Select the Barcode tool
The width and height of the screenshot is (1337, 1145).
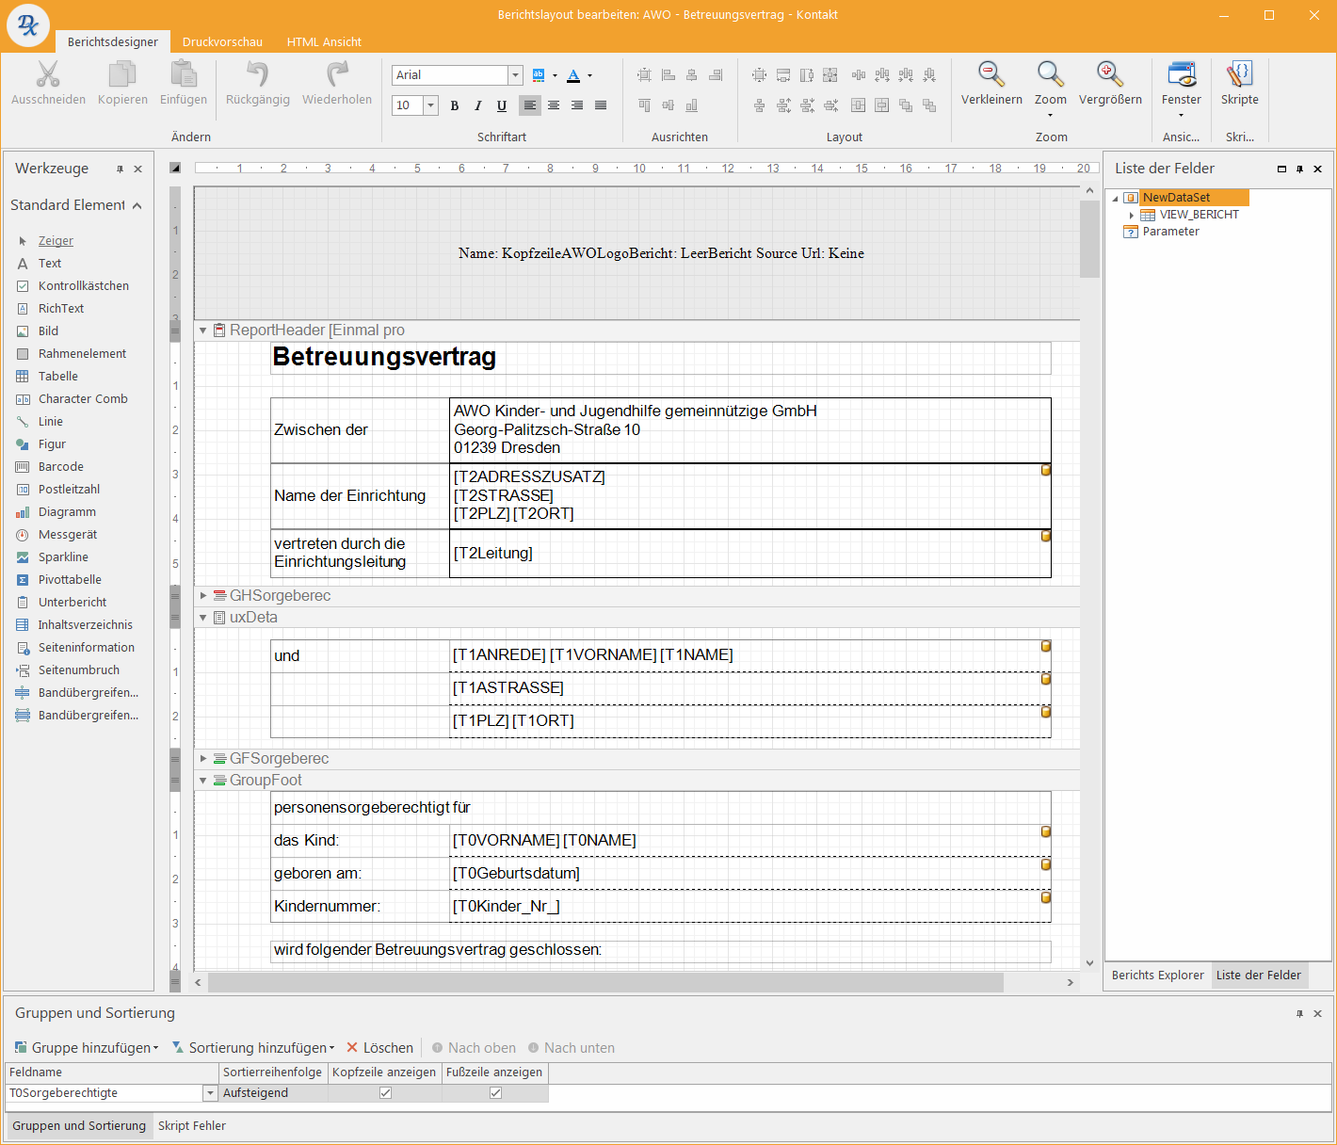[61, 467]
